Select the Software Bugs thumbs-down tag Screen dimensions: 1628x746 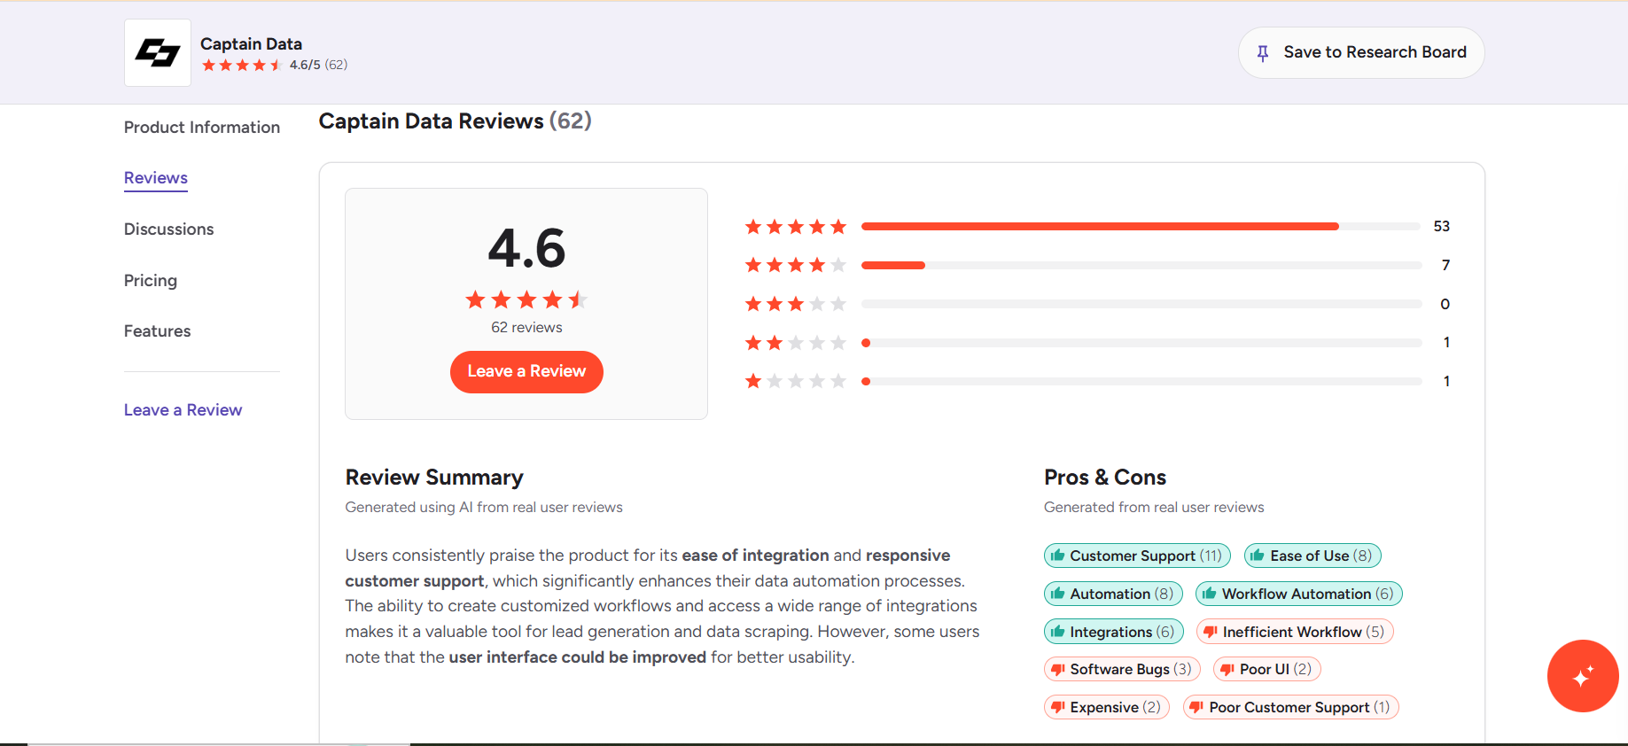(1122, 669)
